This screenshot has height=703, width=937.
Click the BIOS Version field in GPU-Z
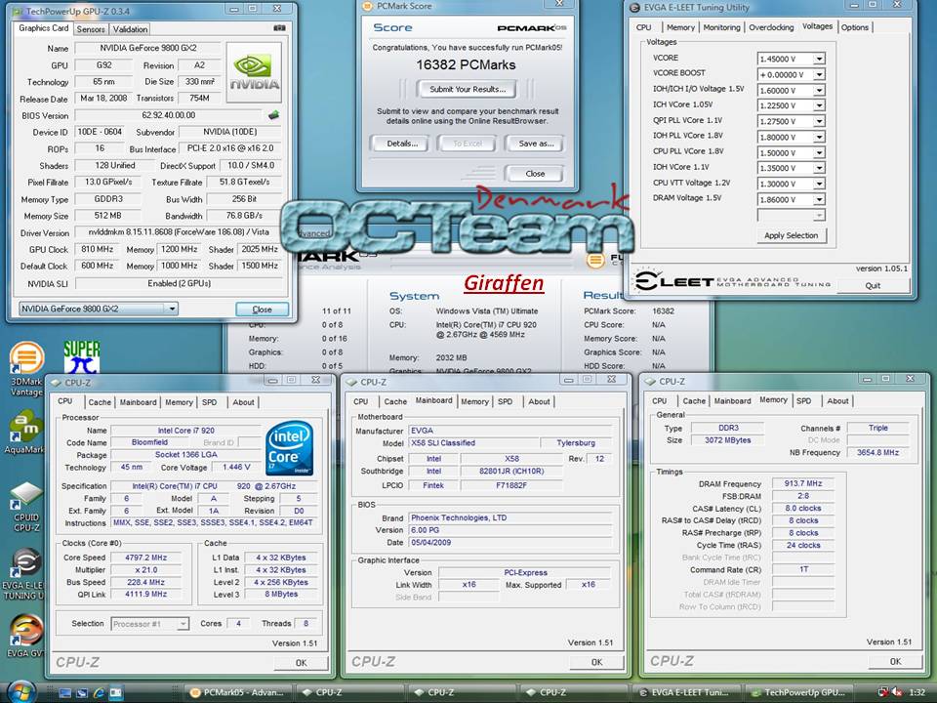click(169, 115)
